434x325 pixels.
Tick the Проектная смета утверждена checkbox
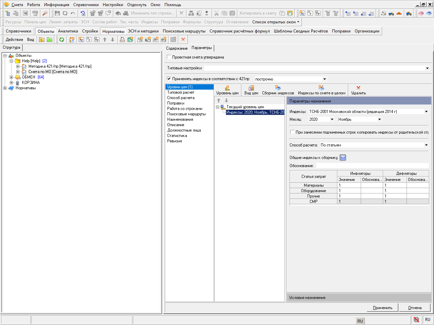pyautogui.click(x=169, y=57)
